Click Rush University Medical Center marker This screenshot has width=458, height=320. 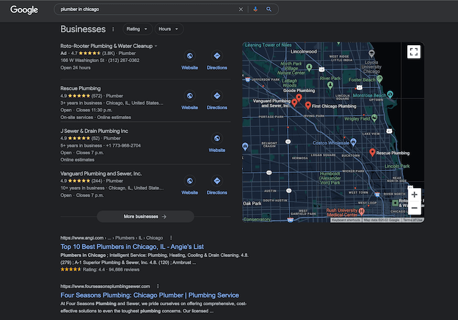coord(362,211)
